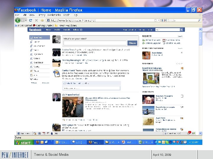Image resolution: width=213 pixels, height=159 pixels.
Task: Click the Windows Start button
Action: [x=24, y=143]
